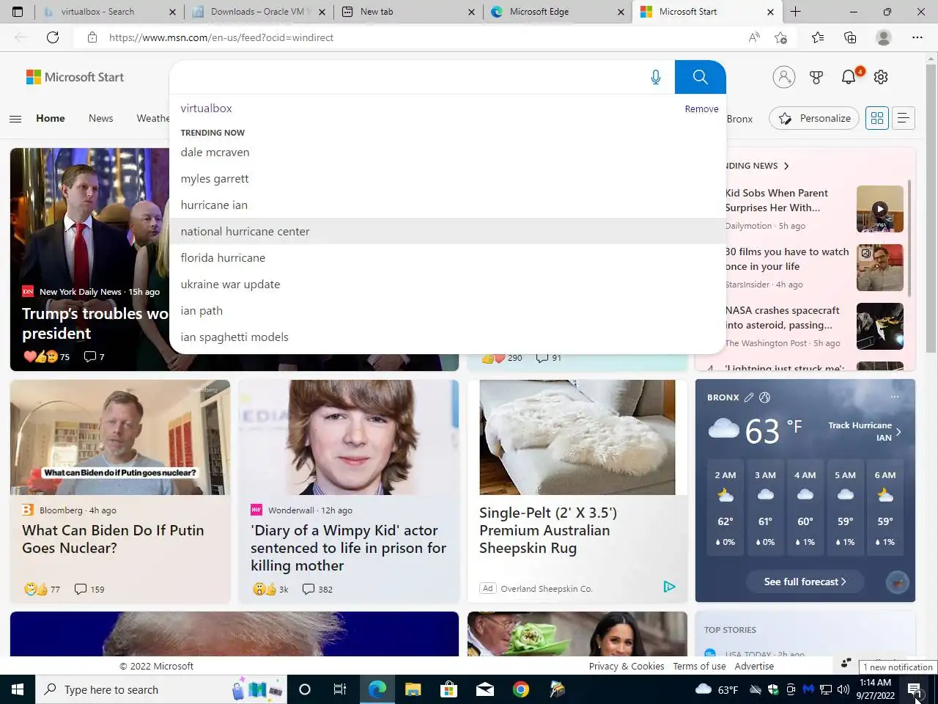Add this page to favorites star icon
This screenshot has width=938, height=704.
781,37
